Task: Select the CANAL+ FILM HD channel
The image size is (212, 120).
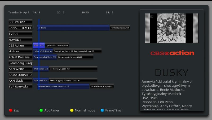Action: [20, 28]
